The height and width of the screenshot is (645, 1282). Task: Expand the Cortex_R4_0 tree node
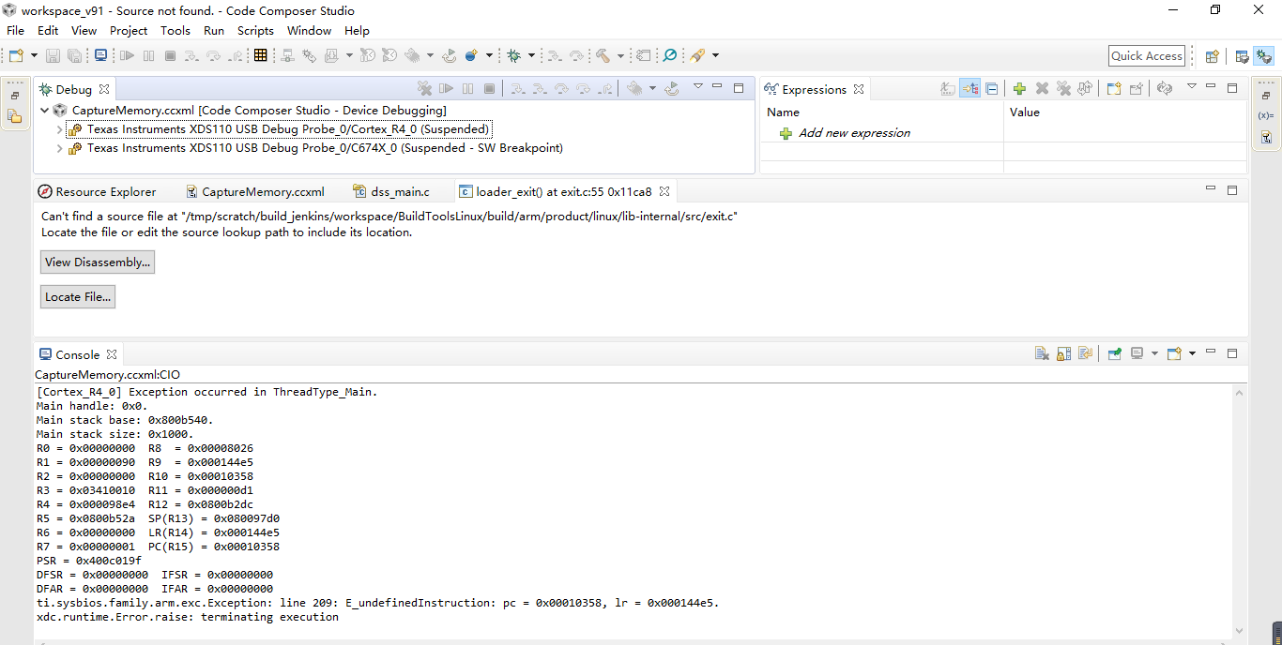(60, 129)
